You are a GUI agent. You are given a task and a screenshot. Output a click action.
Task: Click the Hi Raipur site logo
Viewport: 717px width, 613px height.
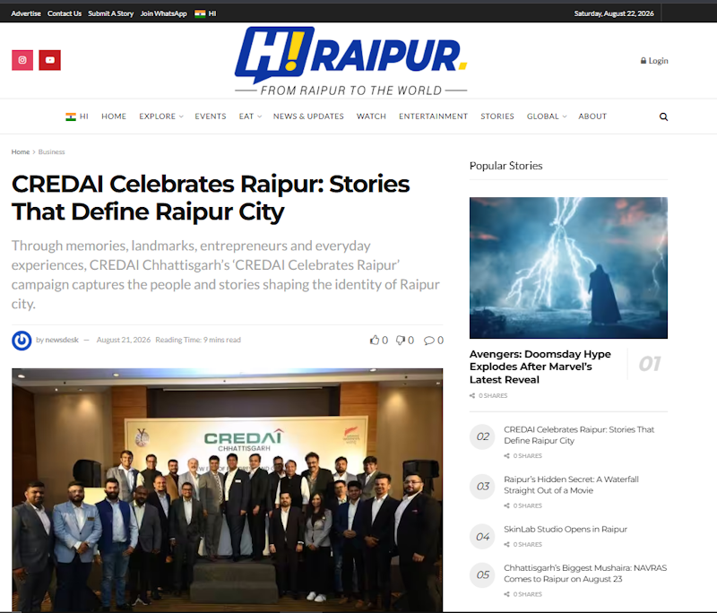click(x=350, y=61)
